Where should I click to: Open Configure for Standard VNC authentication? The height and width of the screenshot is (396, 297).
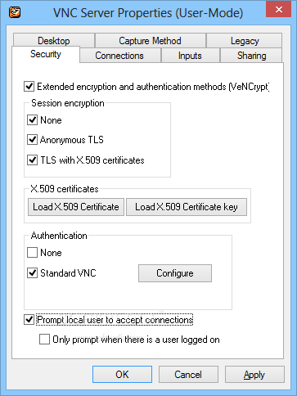175,273
